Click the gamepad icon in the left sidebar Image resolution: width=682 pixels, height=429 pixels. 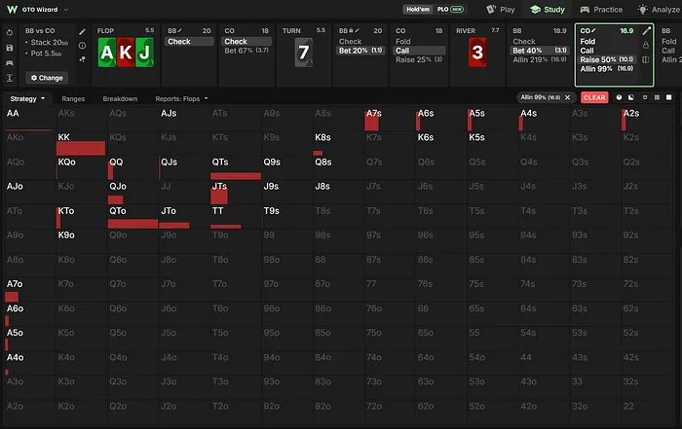(10, 63)
